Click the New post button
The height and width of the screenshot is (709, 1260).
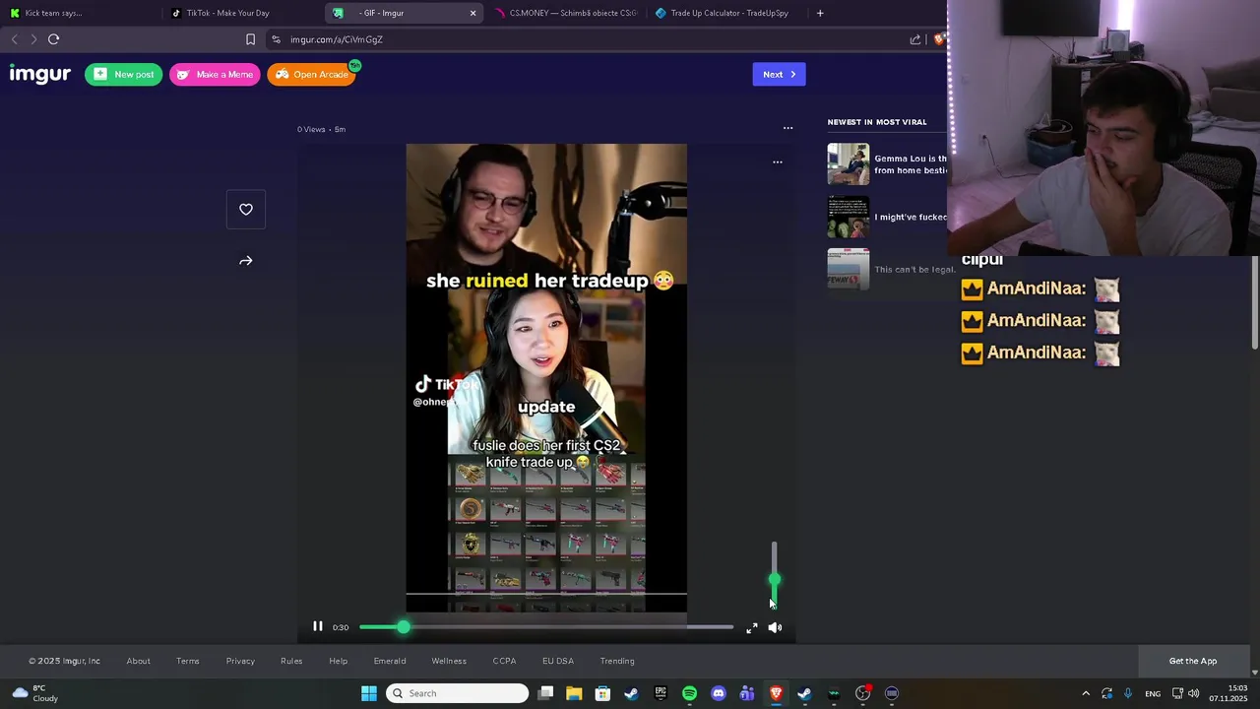[x=123, y=74]
